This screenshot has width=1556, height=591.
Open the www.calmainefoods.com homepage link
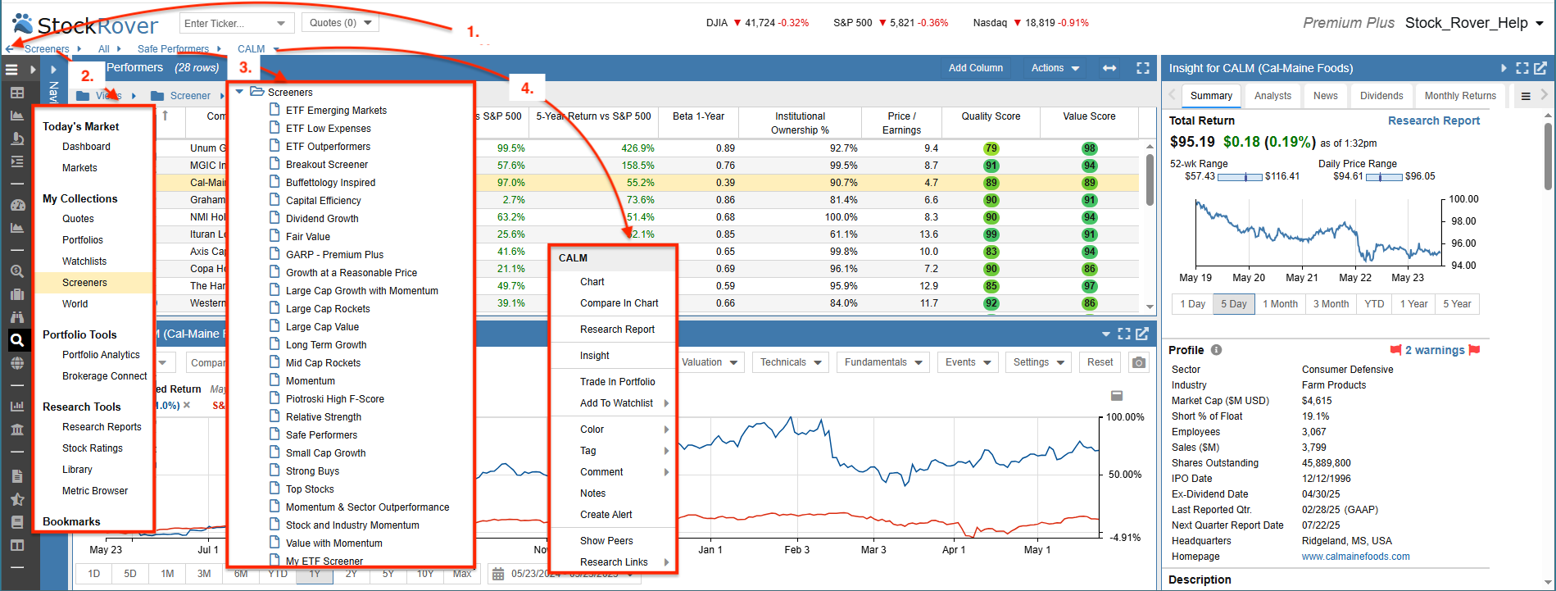pyautogui.click(x=1356, y=557)
